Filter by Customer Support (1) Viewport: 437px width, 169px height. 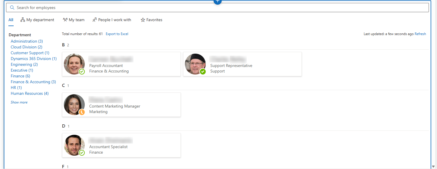coord(30,53)
